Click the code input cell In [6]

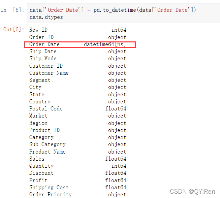123,13
